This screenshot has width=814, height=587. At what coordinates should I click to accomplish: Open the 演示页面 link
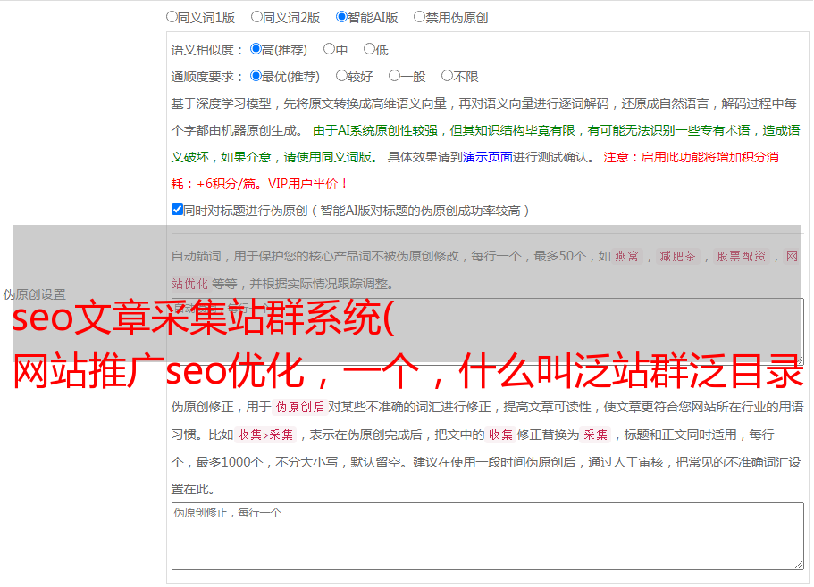click(488, 157)
